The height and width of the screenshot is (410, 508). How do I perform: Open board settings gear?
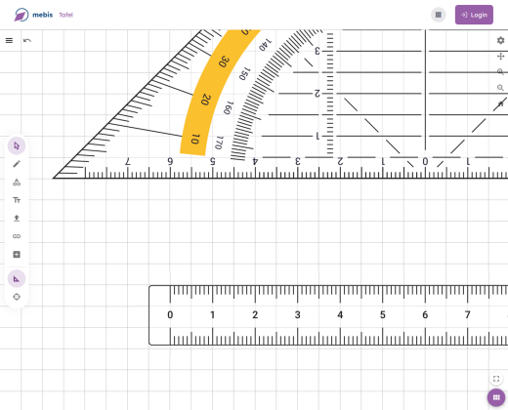click(x=500, y=40)
